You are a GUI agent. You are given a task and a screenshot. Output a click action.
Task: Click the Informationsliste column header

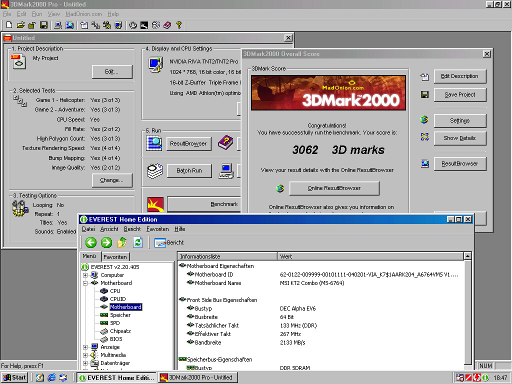click(227, 256)
